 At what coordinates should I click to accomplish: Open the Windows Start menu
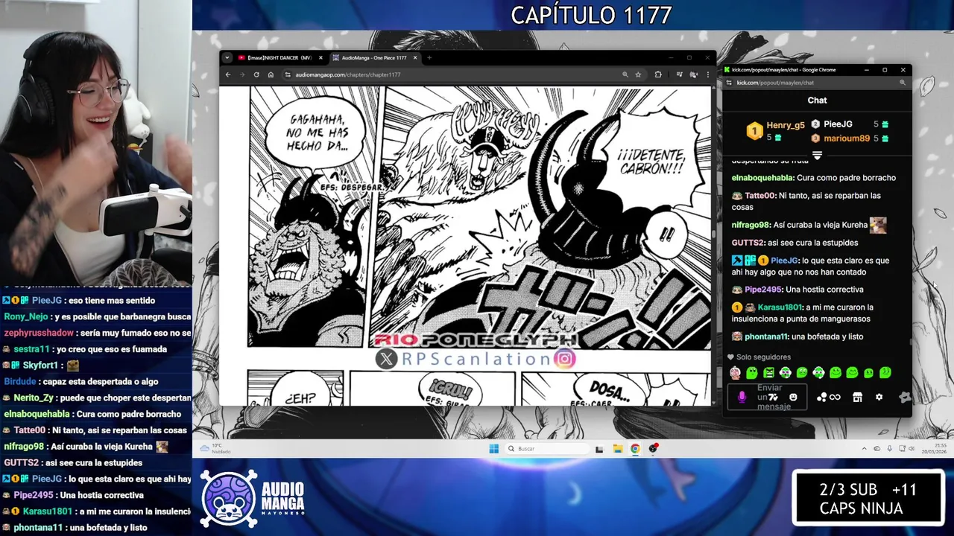[x=493, y=449]
